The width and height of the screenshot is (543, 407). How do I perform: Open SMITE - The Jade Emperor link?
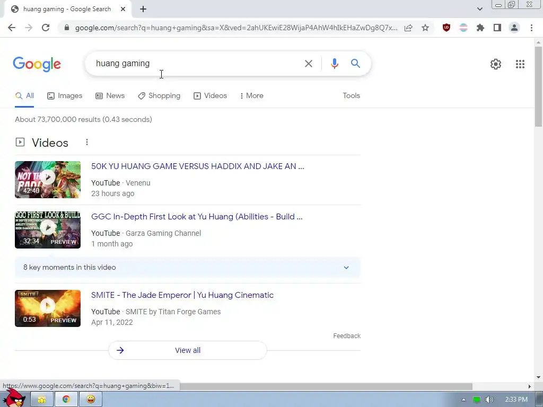(x=182, y=295)
